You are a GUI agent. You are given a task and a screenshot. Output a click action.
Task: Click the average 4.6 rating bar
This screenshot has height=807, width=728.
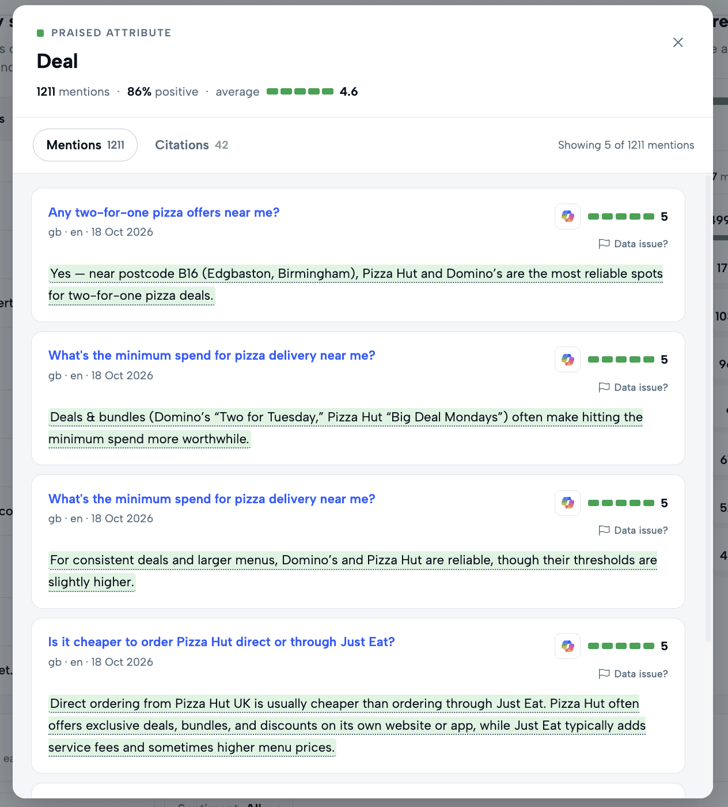[300, 92]
